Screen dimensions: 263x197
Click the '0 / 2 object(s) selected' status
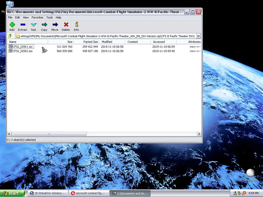click(x=21, y=140)
